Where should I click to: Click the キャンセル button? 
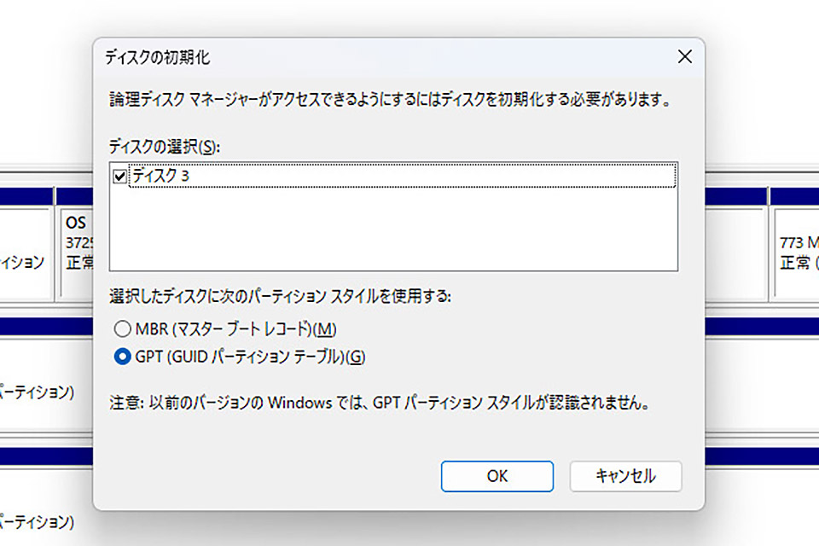(x=625, y=476)
